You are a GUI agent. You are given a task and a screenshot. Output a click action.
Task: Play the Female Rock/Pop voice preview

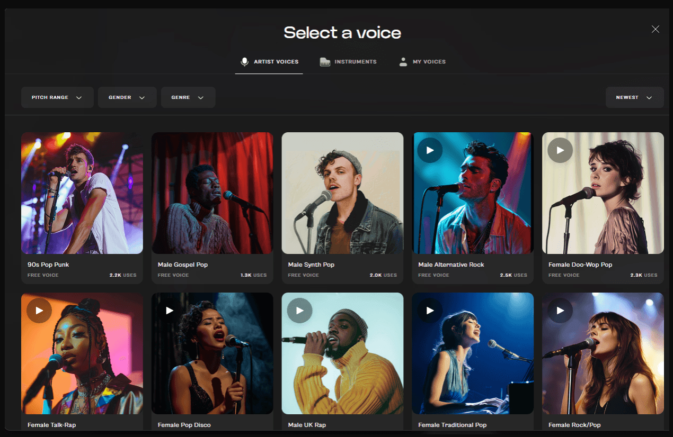[560, 311]
